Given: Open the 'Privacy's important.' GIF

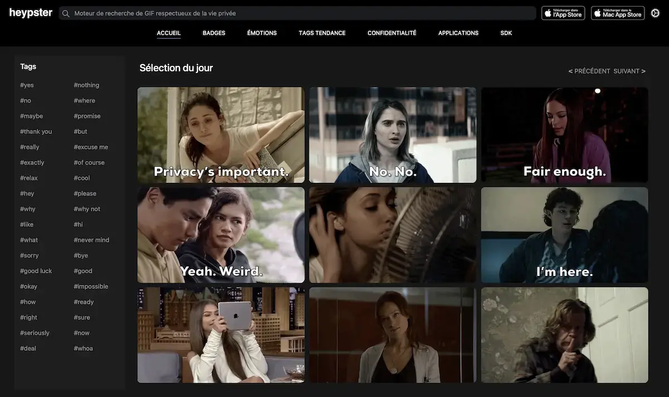Looking at the screenshot, I should [221, 135].
